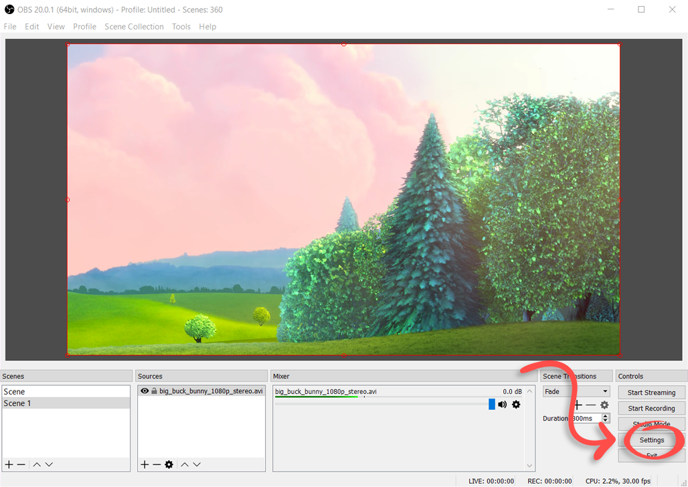Open the Profile menu
Image resolution: width=688 pixels, height=487 pixels.
pyautogui.click(x=85, y=27)
